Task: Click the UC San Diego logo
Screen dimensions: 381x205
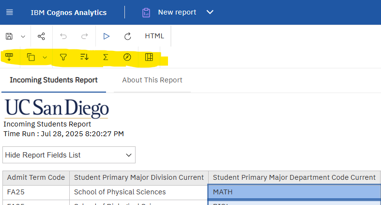Action: tap(57, 109)
